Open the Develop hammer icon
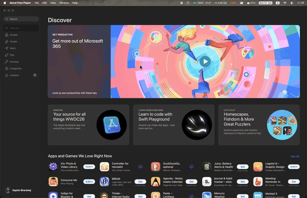Viewport: 307px width, 198px height. 7,62
